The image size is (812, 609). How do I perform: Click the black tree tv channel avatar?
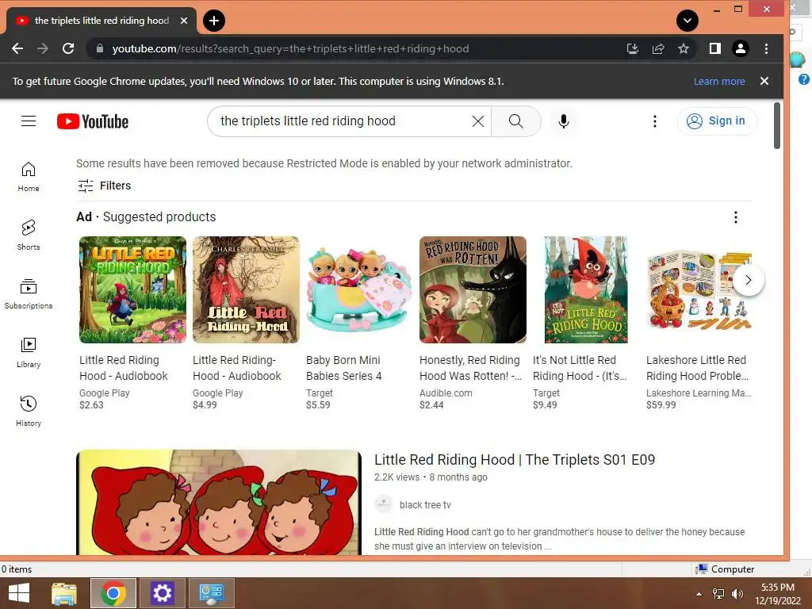[384, 504]
